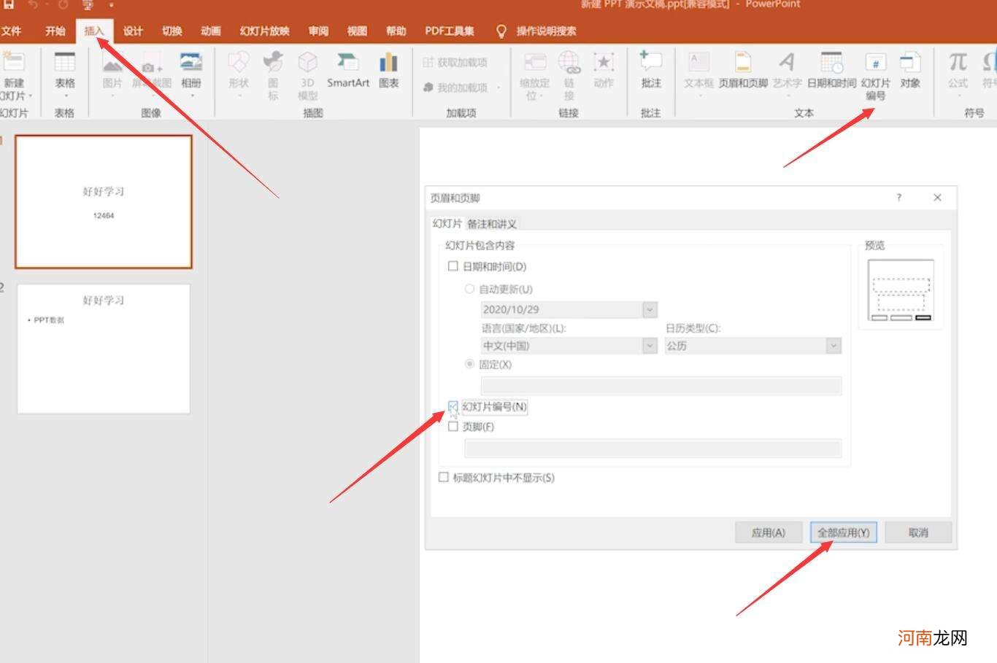
Task: Click the Slide Number (幻灯片编号) icon
Action: pos(875,63)
